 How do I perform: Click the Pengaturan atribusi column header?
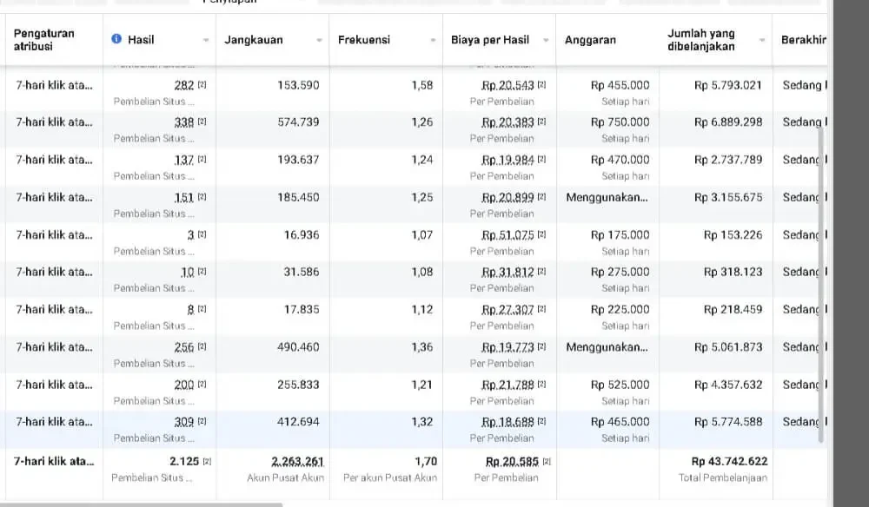[x=44, y=40]
